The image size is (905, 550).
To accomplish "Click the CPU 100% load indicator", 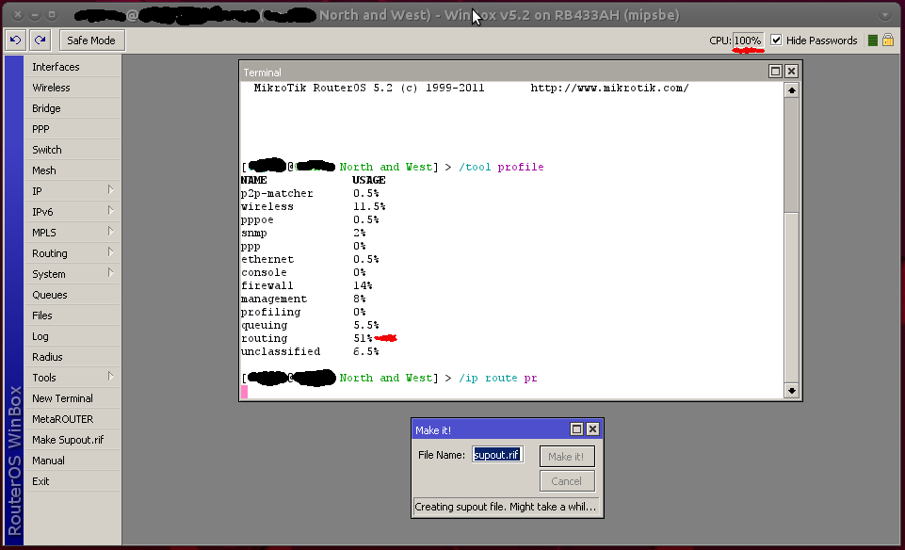I will pyautogui.click(x=748, y=40).
